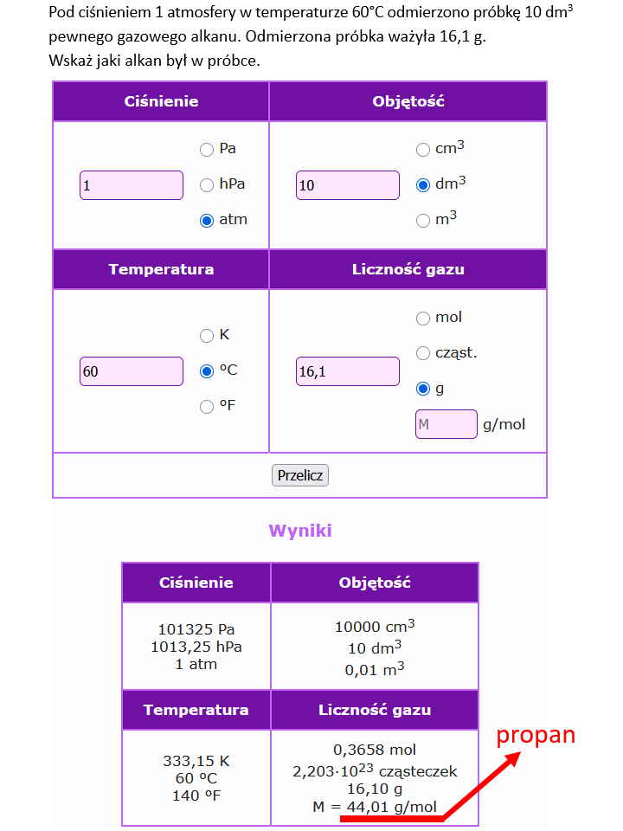Image resolution: width=623 pixels, height=831 pixels.
Task: Choose cząst. gas amount unit
Action: click(423, 353)
